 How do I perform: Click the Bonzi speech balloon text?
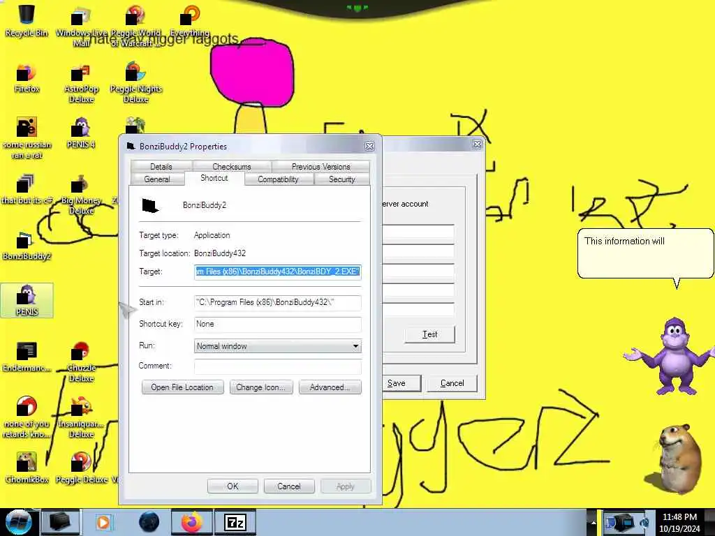[624, 241]
